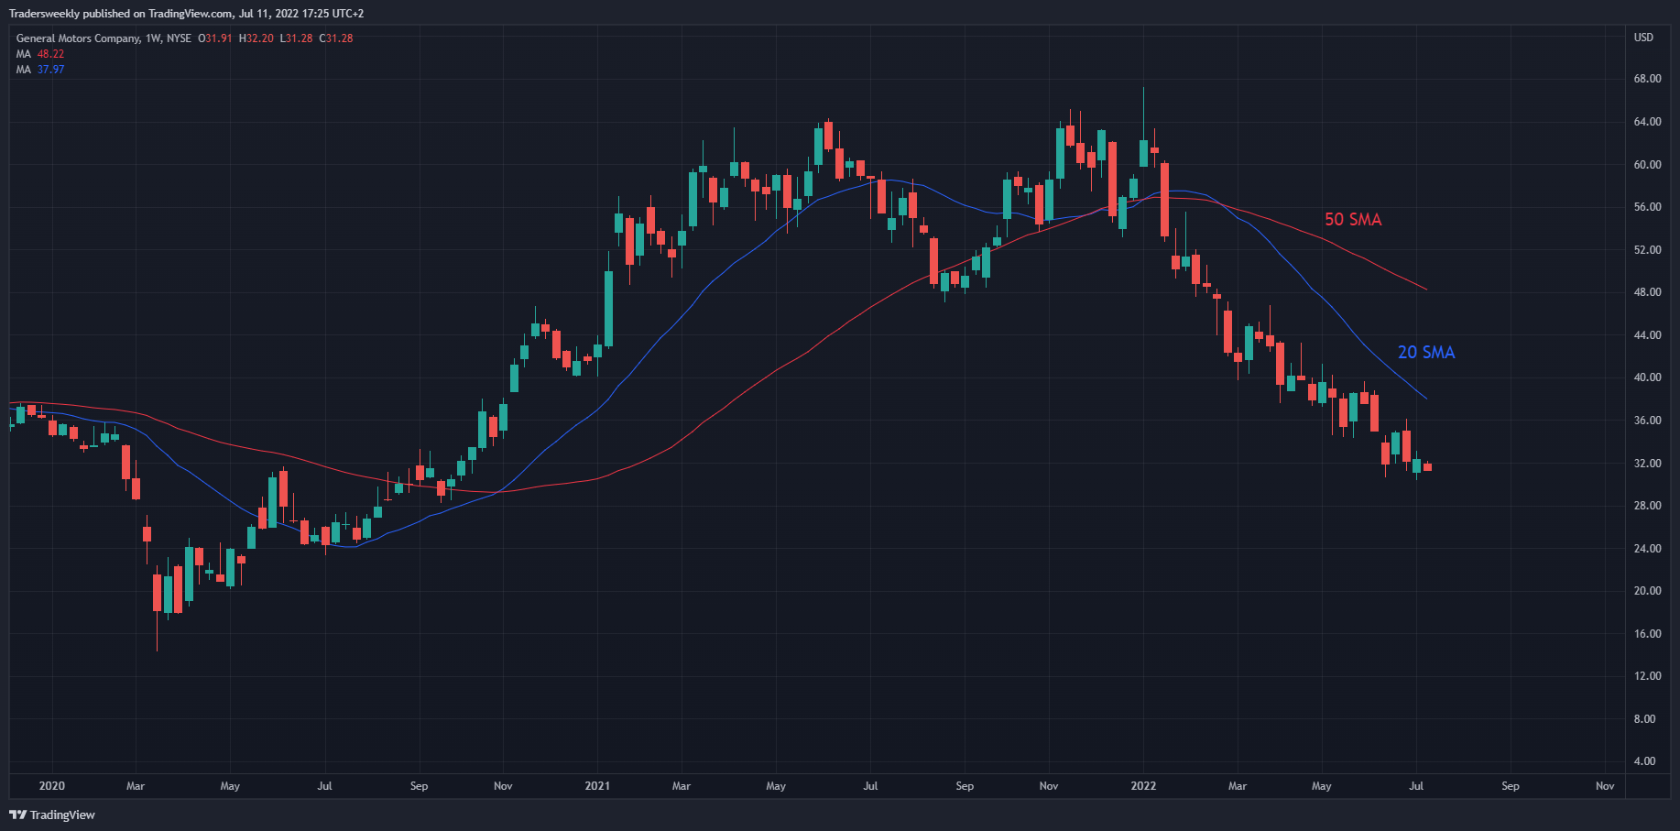Click the 68.00 price axis label
This screenshot has width=1680, height=831.
(x=1647, y=79)
